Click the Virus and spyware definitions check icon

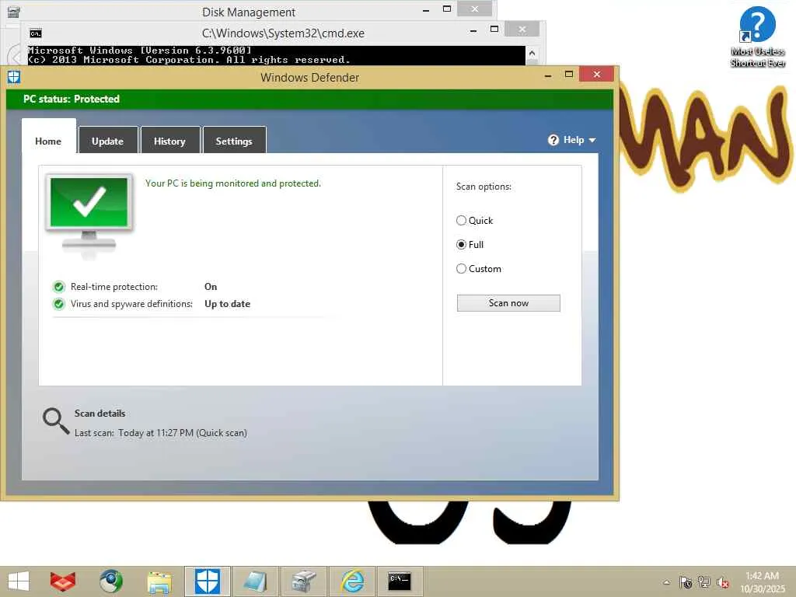[x=59, y=304]
